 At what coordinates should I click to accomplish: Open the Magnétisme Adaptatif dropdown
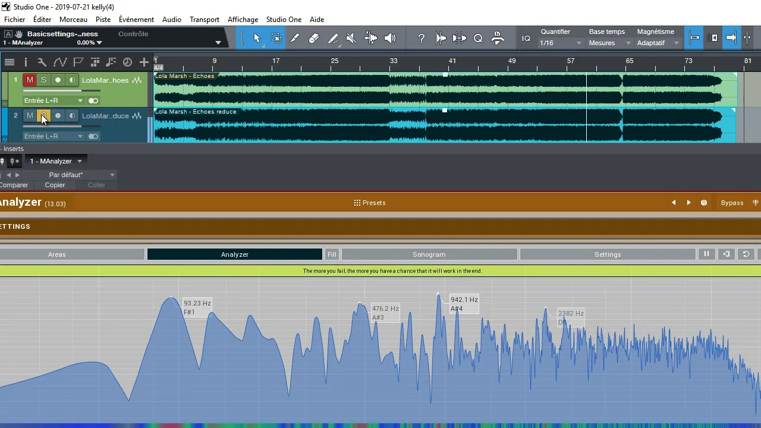pyautogui.click(x=658, y=43)
